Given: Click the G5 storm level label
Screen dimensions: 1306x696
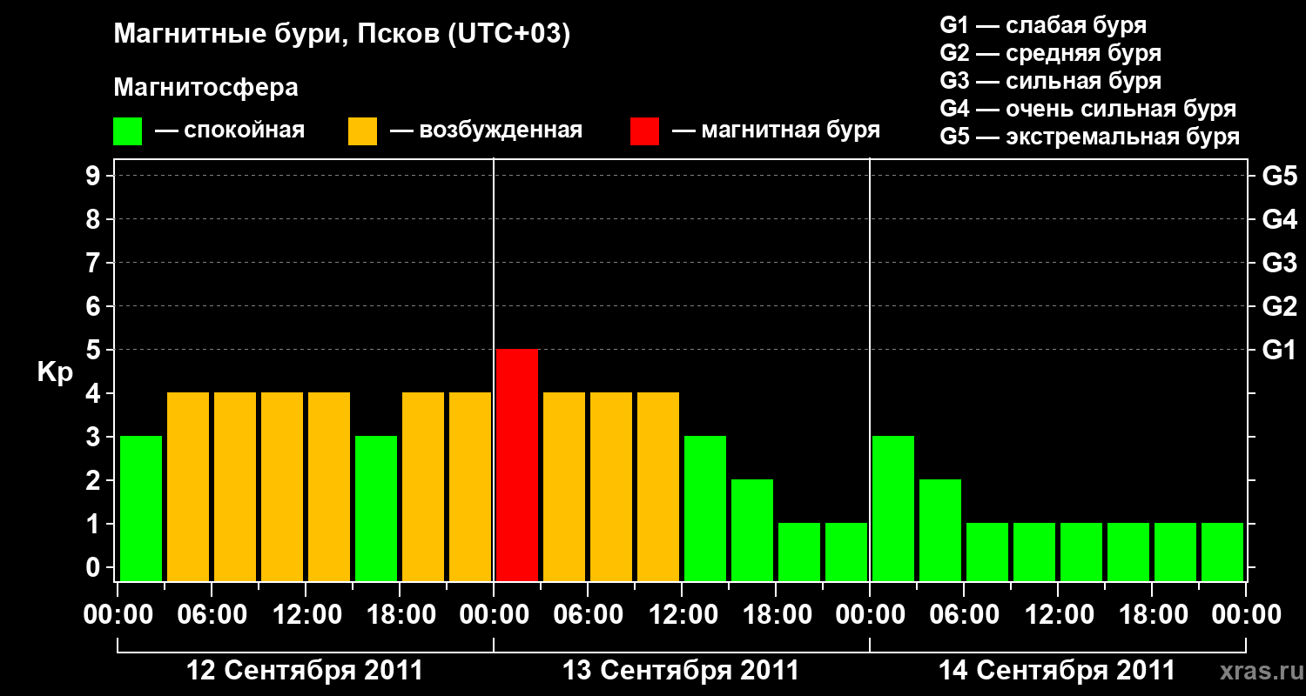Looking at the screenshot, I should point(1279,176).
